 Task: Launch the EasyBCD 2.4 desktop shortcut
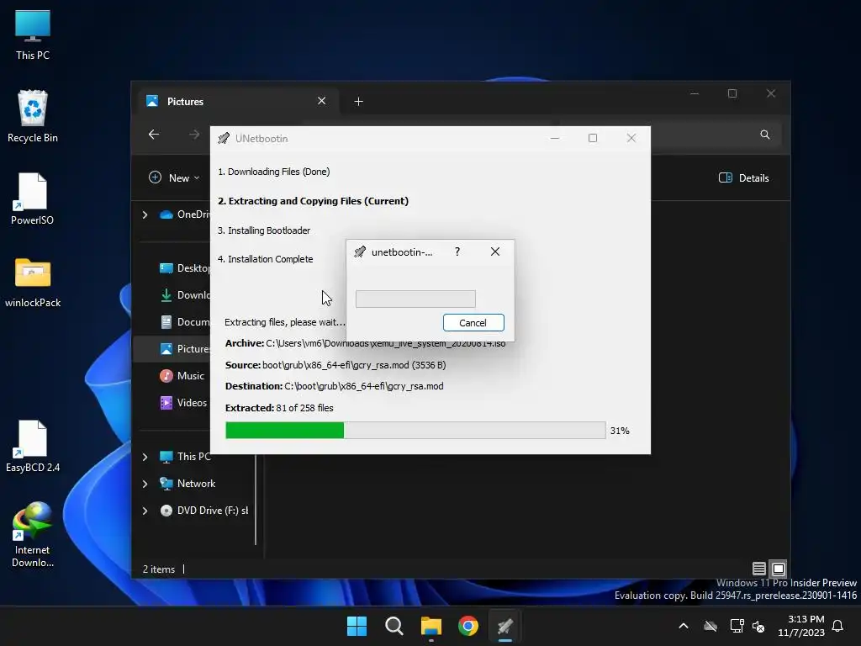(33, 446)
